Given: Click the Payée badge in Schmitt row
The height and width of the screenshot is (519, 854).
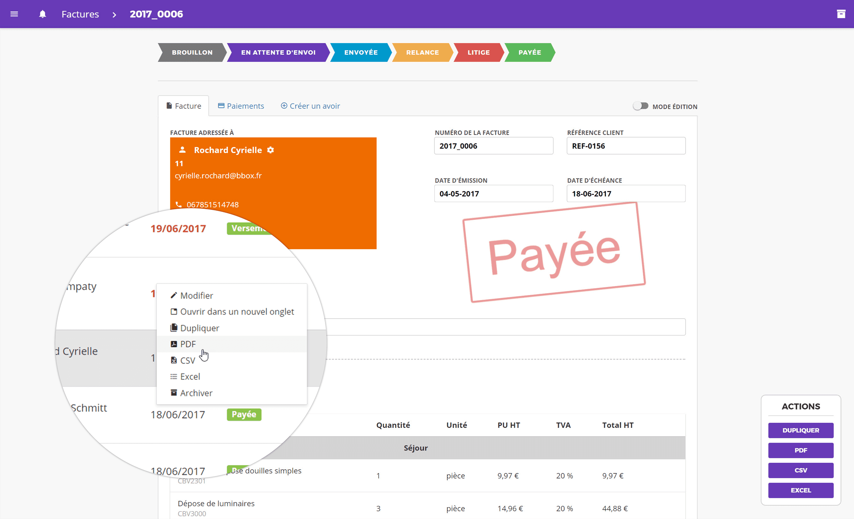Looking at the screenshot, I should pyautogui.click(x=244, y=414).
